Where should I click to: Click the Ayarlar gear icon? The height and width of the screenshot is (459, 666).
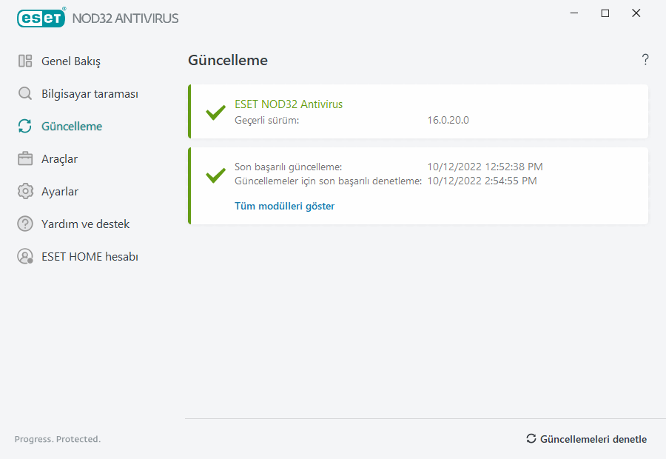pos(25,192)
